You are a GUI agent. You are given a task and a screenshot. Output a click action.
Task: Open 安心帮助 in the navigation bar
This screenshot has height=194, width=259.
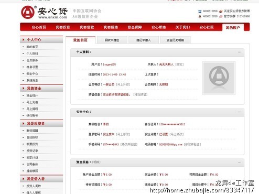159,27
